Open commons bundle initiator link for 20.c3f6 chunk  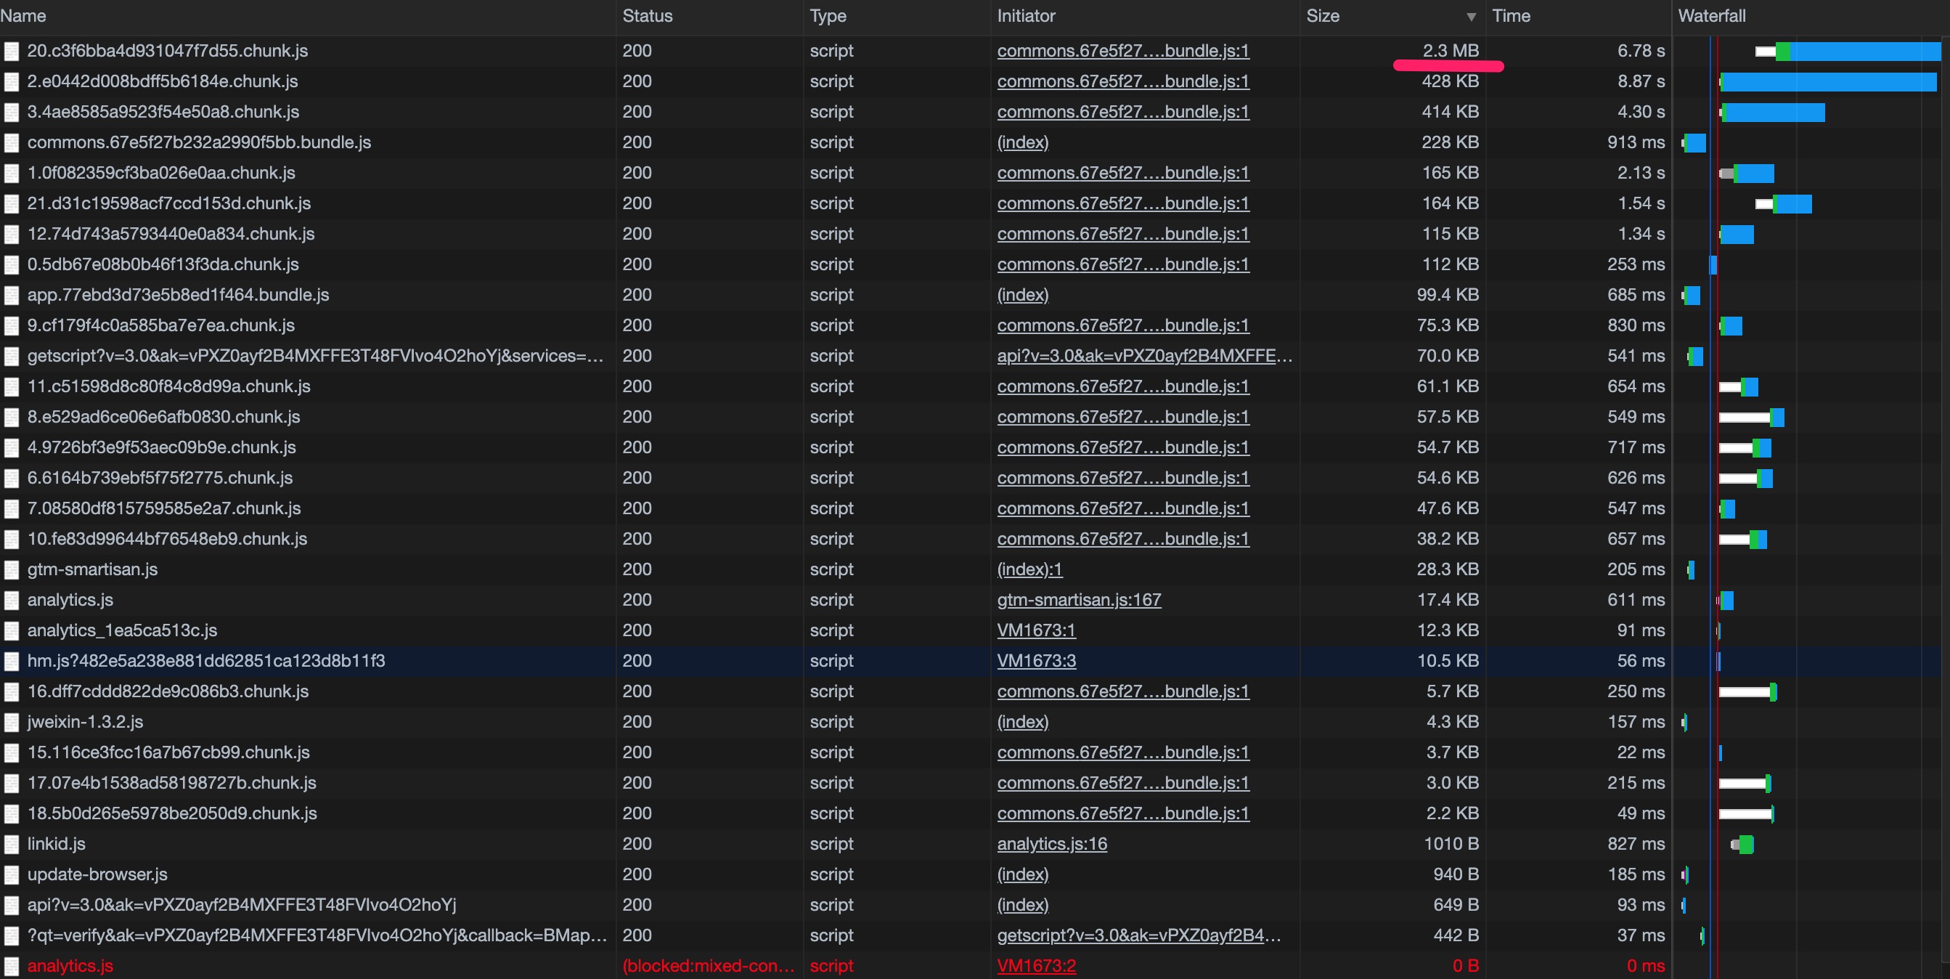click(1122, 51)
